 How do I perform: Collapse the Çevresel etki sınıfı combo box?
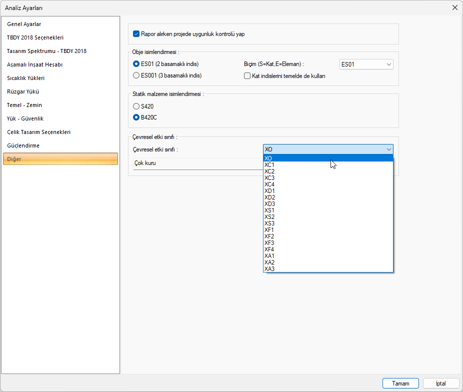coord(388,149)
